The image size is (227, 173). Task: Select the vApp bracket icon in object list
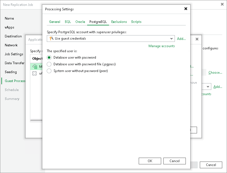coord(34,73)
